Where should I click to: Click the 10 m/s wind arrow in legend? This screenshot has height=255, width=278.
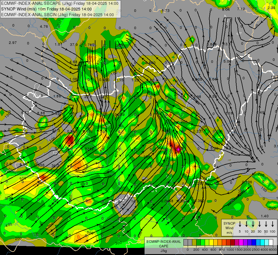point(246,224)
